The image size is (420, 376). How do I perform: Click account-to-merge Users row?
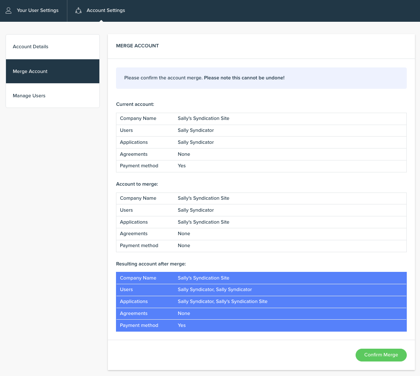point(261,210)
